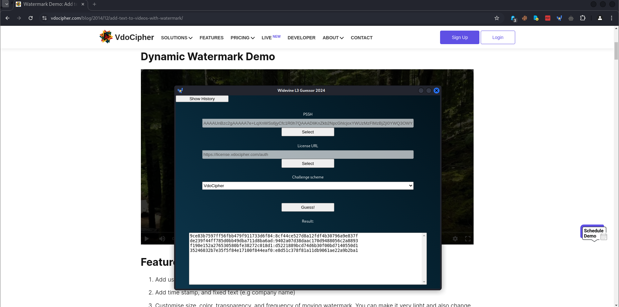This screenshot has height=307, width=619.
Task: Focus the License URL input field
Action: [x=308, y=155]
